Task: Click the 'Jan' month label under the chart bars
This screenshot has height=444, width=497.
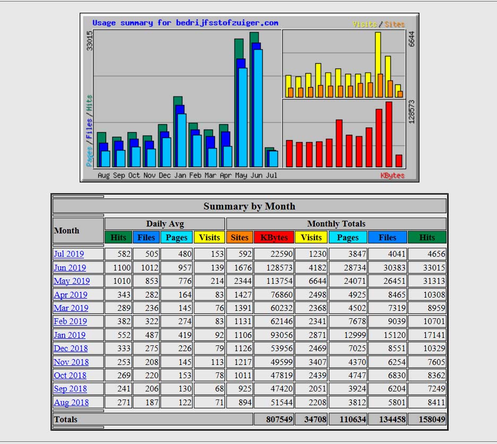Action: pyautogui.click(x=180, y=176)
